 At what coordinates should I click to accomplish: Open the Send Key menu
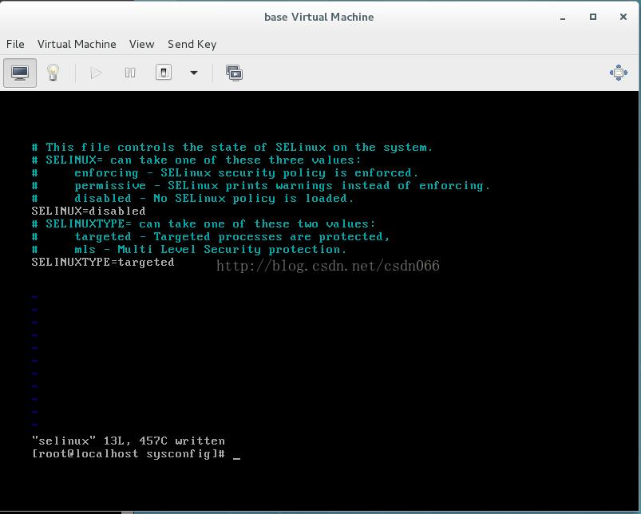pos(192,44)
